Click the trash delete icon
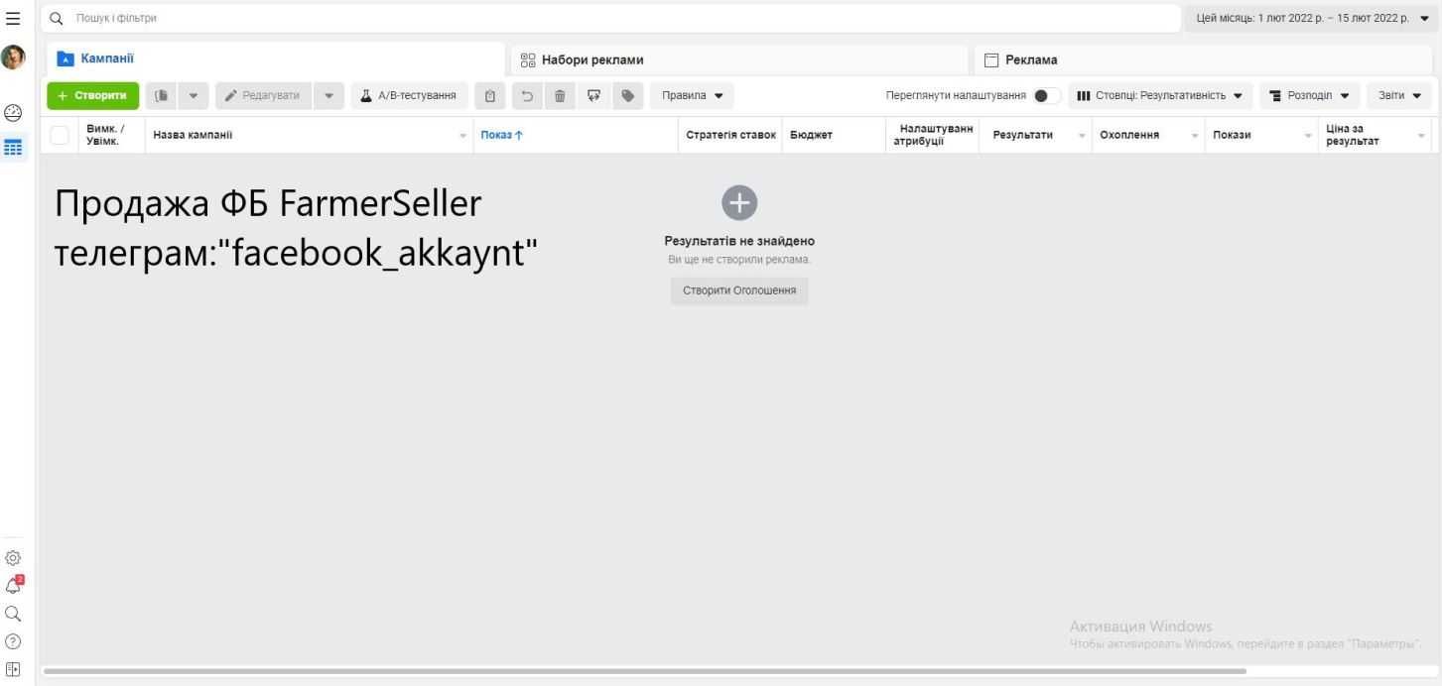This screenshot has height=686, width=1442. [559, 95]
